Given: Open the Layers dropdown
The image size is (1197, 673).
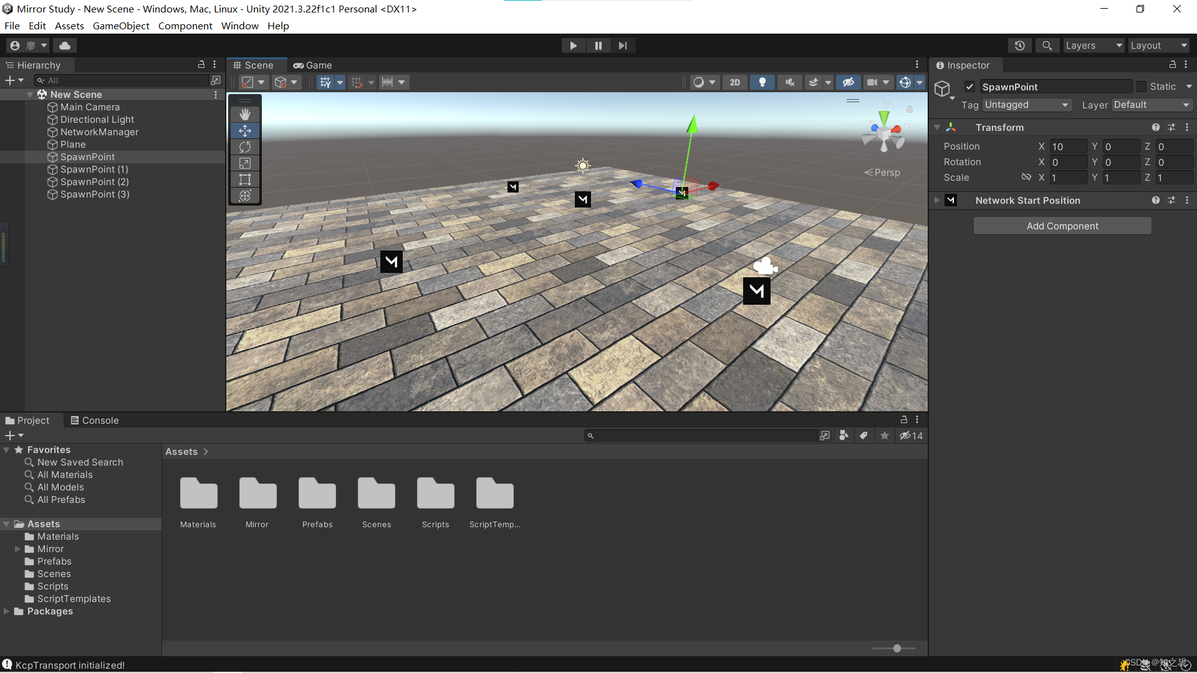Looking at the screenshot, I should [1094, 45].
